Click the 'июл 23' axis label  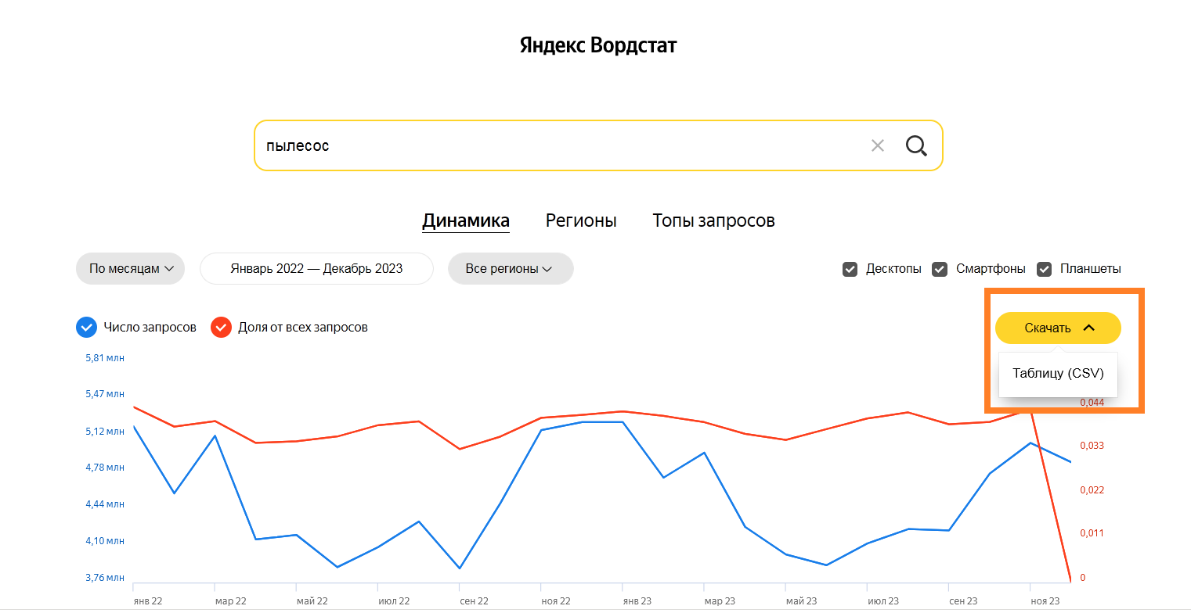point(882,601)
